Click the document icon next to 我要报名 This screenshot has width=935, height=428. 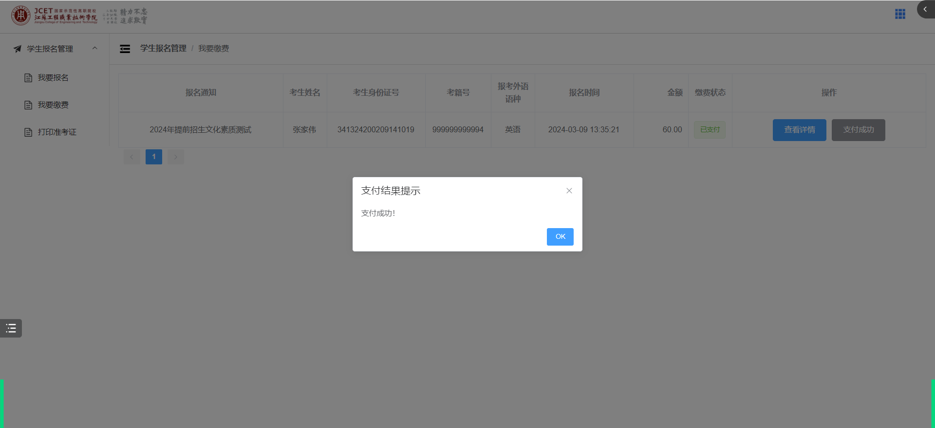[28, 78]
